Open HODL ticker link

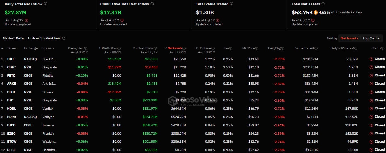click(x=11, y=109)
